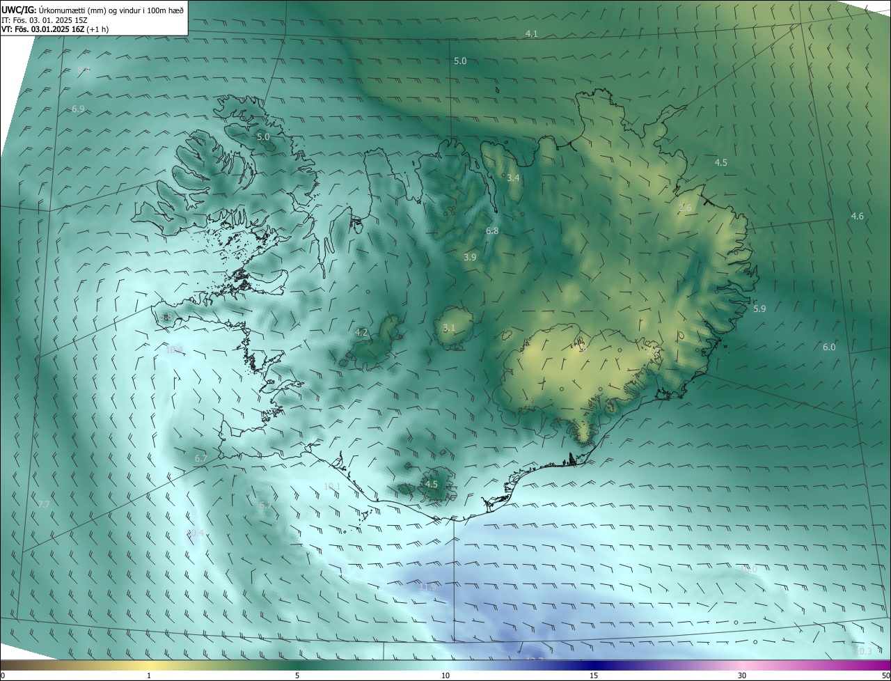Viewport: 891px width, 681px height.
Task: Click the UWC/IG Úrkomumætti title text
Action: coord(93,10)
